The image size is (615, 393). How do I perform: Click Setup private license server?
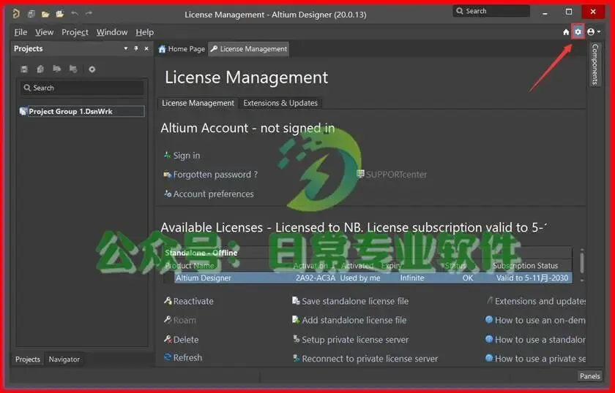coord(350,340)
